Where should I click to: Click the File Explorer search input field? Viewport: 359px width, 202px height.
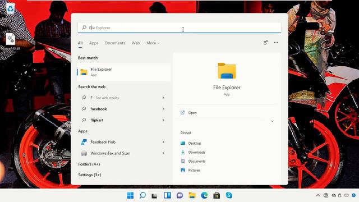pyautogui.click(x=179, y=27)
